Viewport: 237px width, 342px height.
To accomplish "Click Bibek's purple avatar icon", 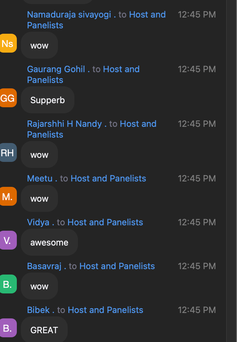I will point(8,328).
